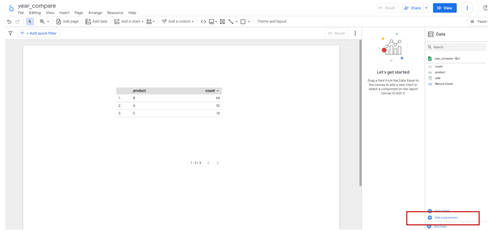Screen dimensions: 489x230
Task: Click the blue View button
Action: click(x=445, y=8)
